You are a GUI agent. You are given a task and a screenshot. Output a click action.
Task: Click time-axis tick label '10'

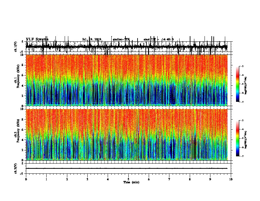click(231, 179)
